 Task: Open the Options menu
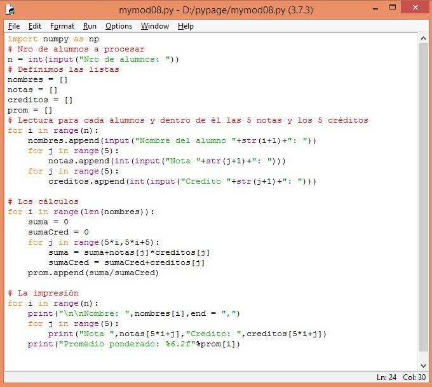119,26
